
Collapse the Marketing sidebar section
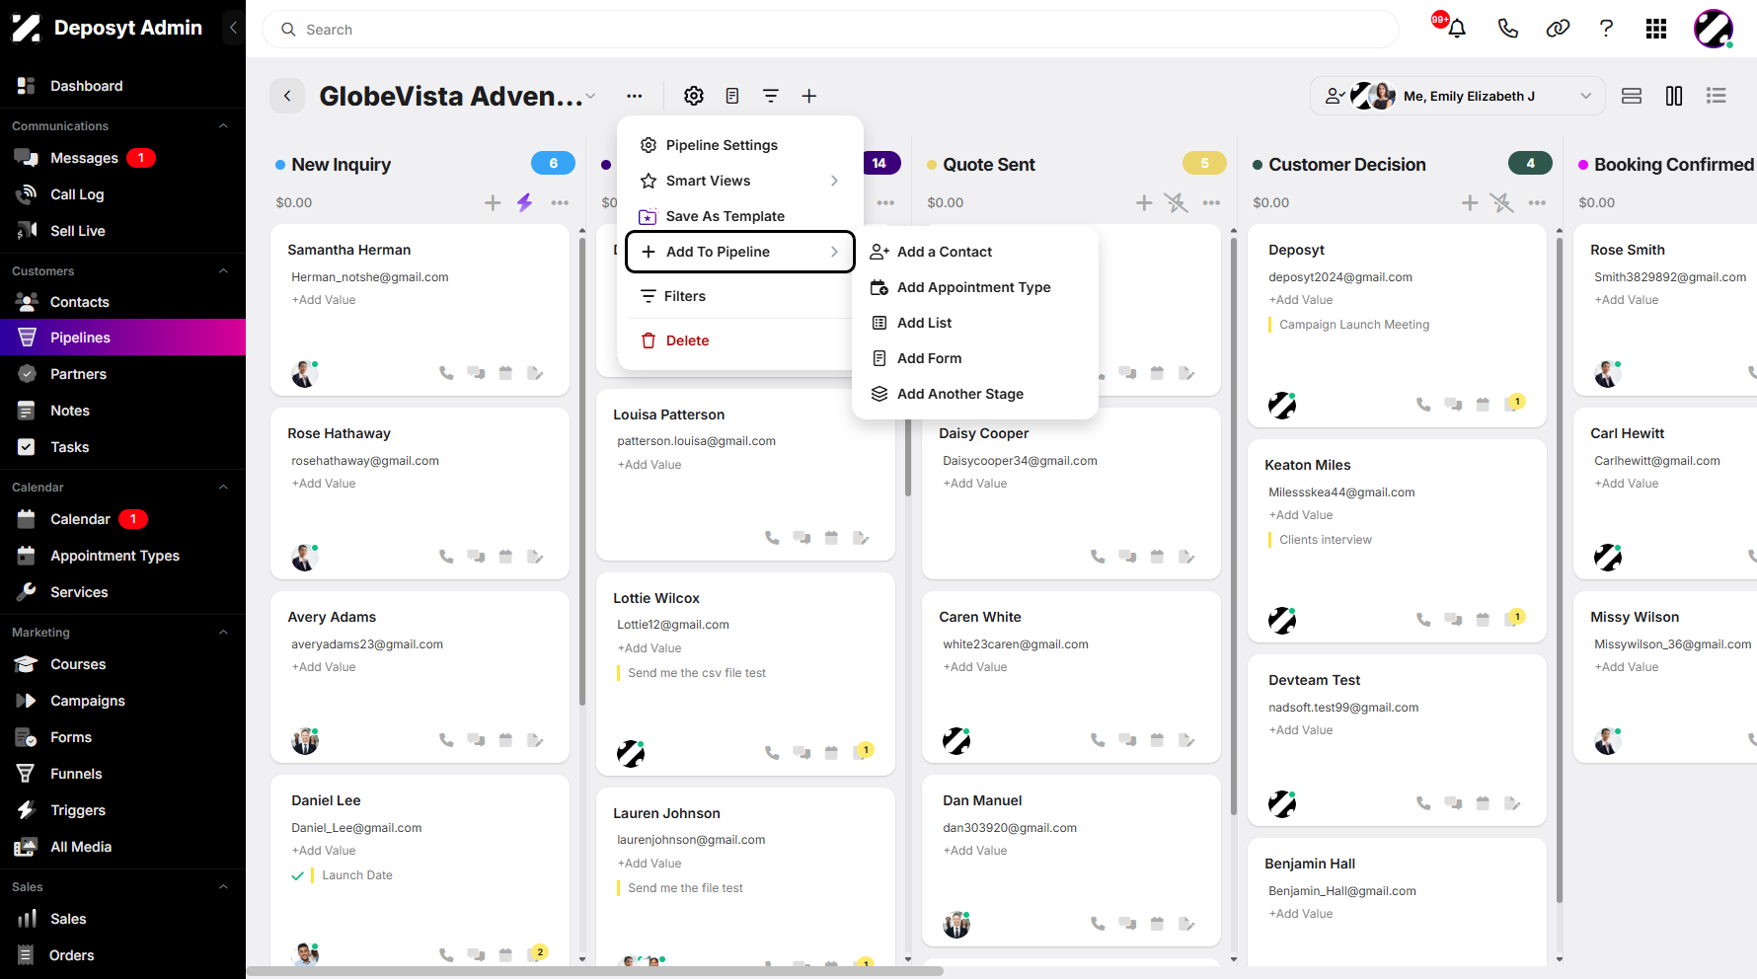click(223, 633)
